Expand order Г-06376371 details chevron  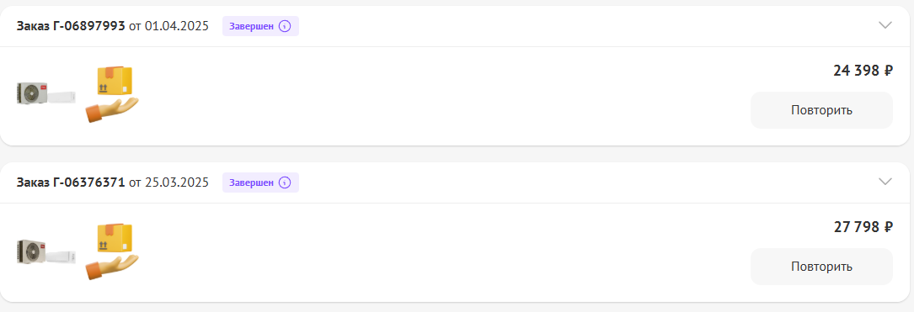tap(885, 182)
